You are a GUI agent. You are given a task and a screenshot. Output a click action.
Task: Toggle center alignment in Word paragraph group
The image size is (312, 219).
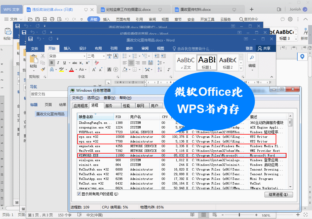point(131,63)
